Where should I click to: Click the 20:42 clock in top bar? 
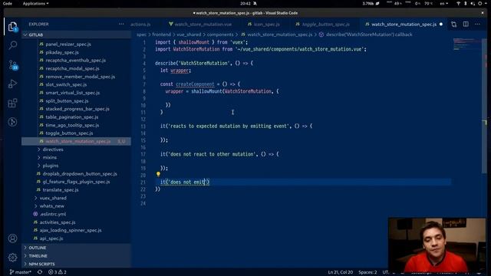tap(245, 3)
